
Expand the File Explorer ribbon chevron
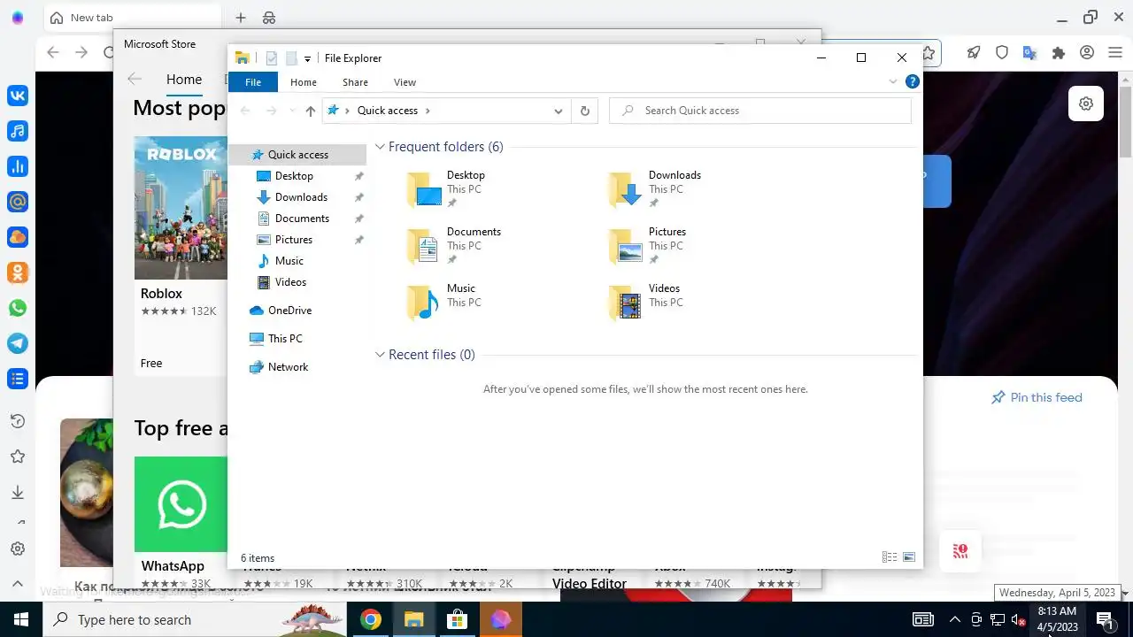point(892,81)
